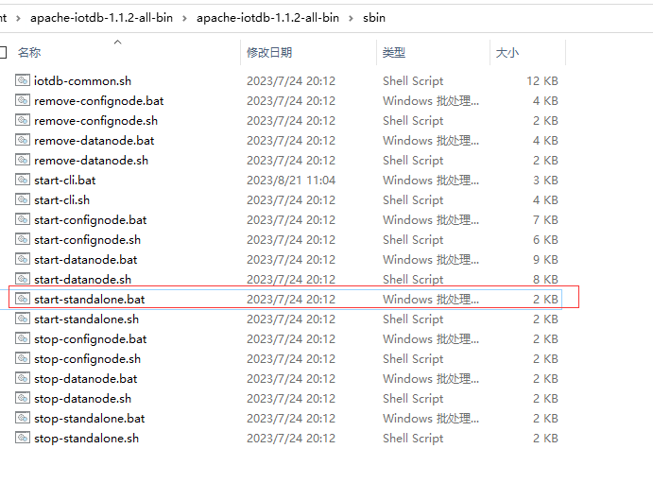The height and width of the screenshot is (483, 653).
Task: Click the 7 KB size of start-confignode.bat
Action: pyautogui.click(x=545, y=220)
